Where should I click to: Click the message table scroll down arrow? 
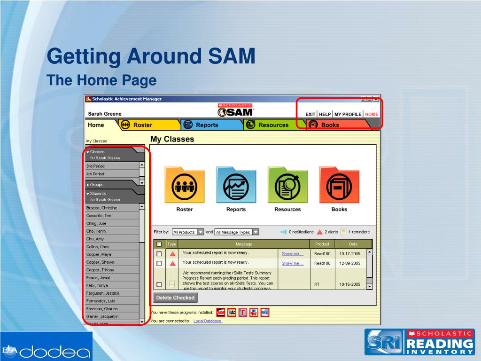tap(370, 286)
